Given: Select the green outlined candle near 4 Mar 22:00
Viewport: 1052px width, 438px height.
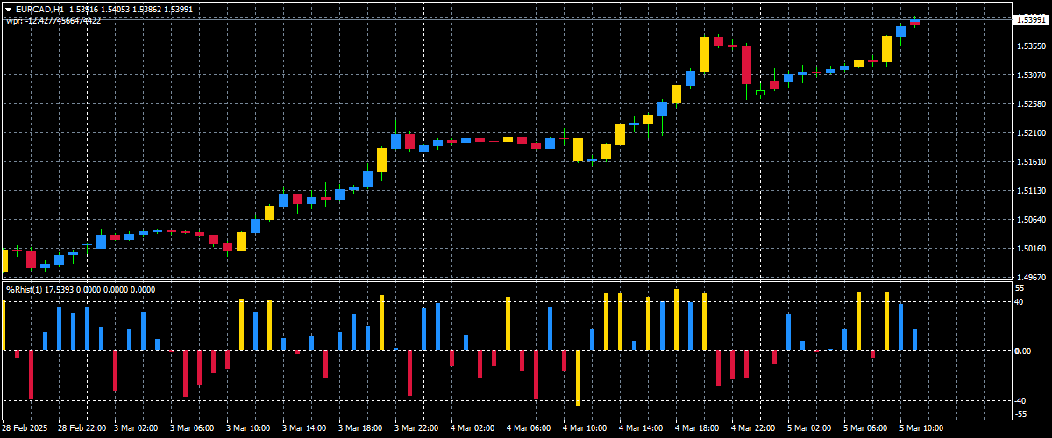Looking at the screenshot, I should pyautogui.click(x=760, y=92).
